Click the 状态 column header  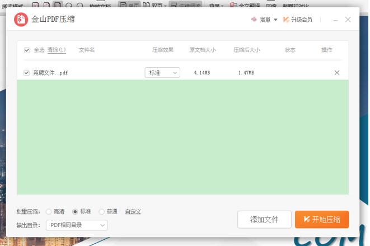(x=290, y=50)
